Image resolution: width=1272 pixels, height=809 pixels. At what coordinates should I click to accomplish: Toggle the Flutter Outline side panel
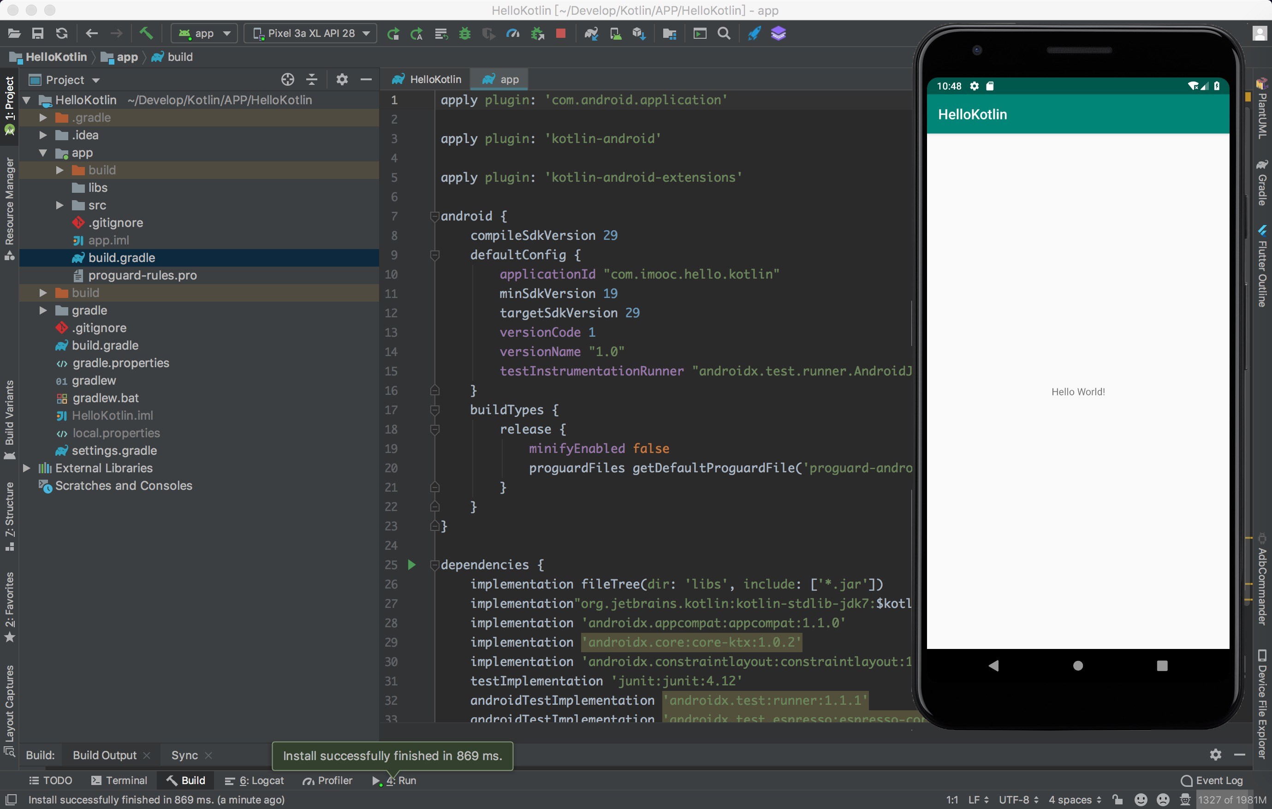[x=1262, y=266]
